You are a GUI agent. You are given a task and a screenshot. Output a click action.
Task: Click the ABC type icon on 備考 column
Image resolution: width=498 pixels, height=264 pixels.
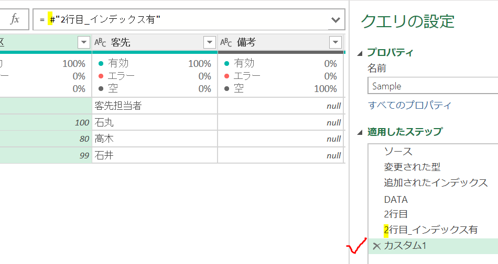pos(226,42)
